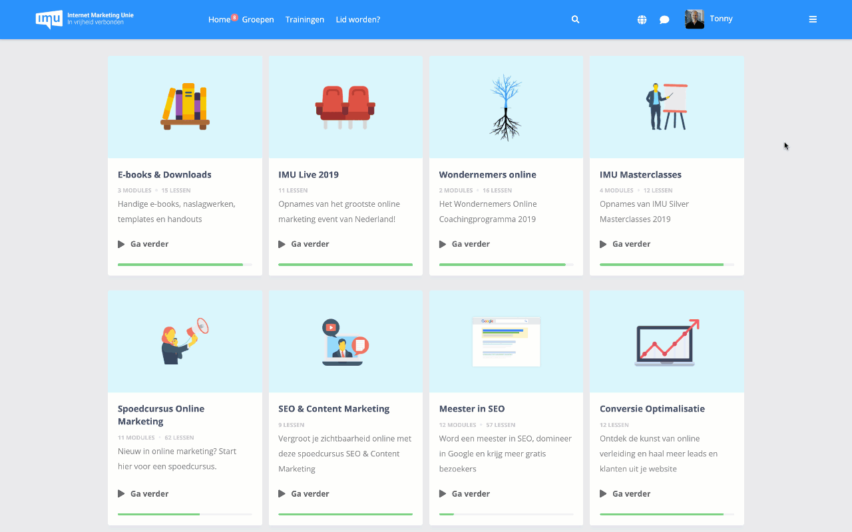Click the progress bar of IMU Masterclasses
Screen dimensions: 852x532
(667, 265)
